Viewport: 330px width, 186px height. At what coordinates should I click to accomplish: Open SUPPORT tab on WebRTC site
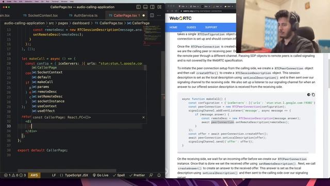pyautogui.click(x=211, y=27)
